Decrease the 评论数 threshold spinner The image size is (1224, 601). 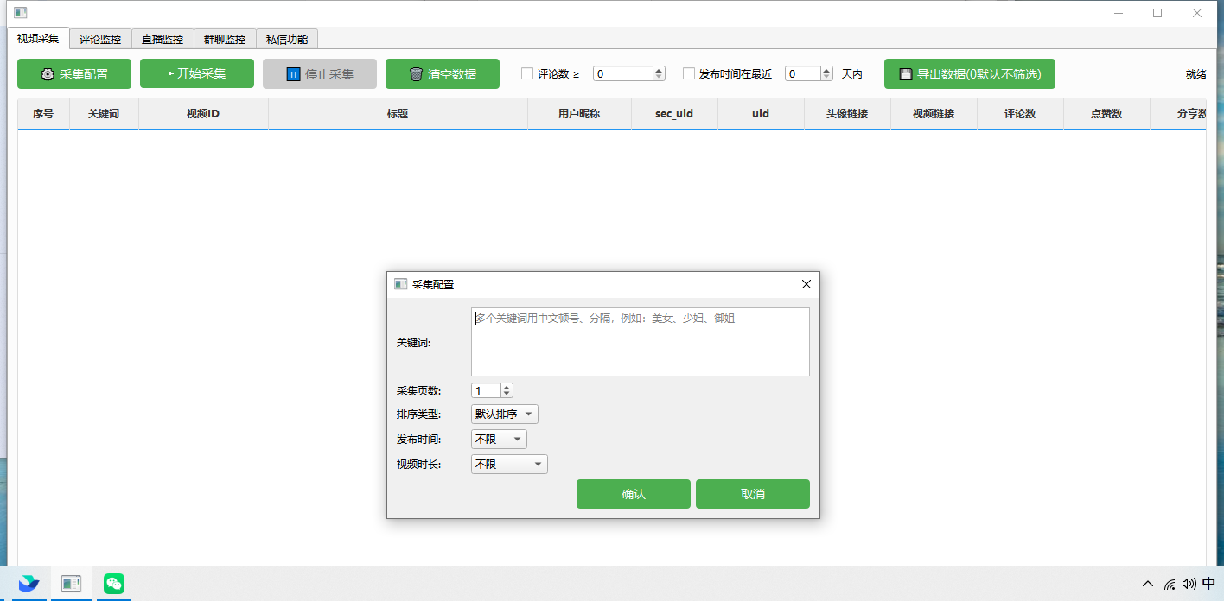click(x=659, y=78)
